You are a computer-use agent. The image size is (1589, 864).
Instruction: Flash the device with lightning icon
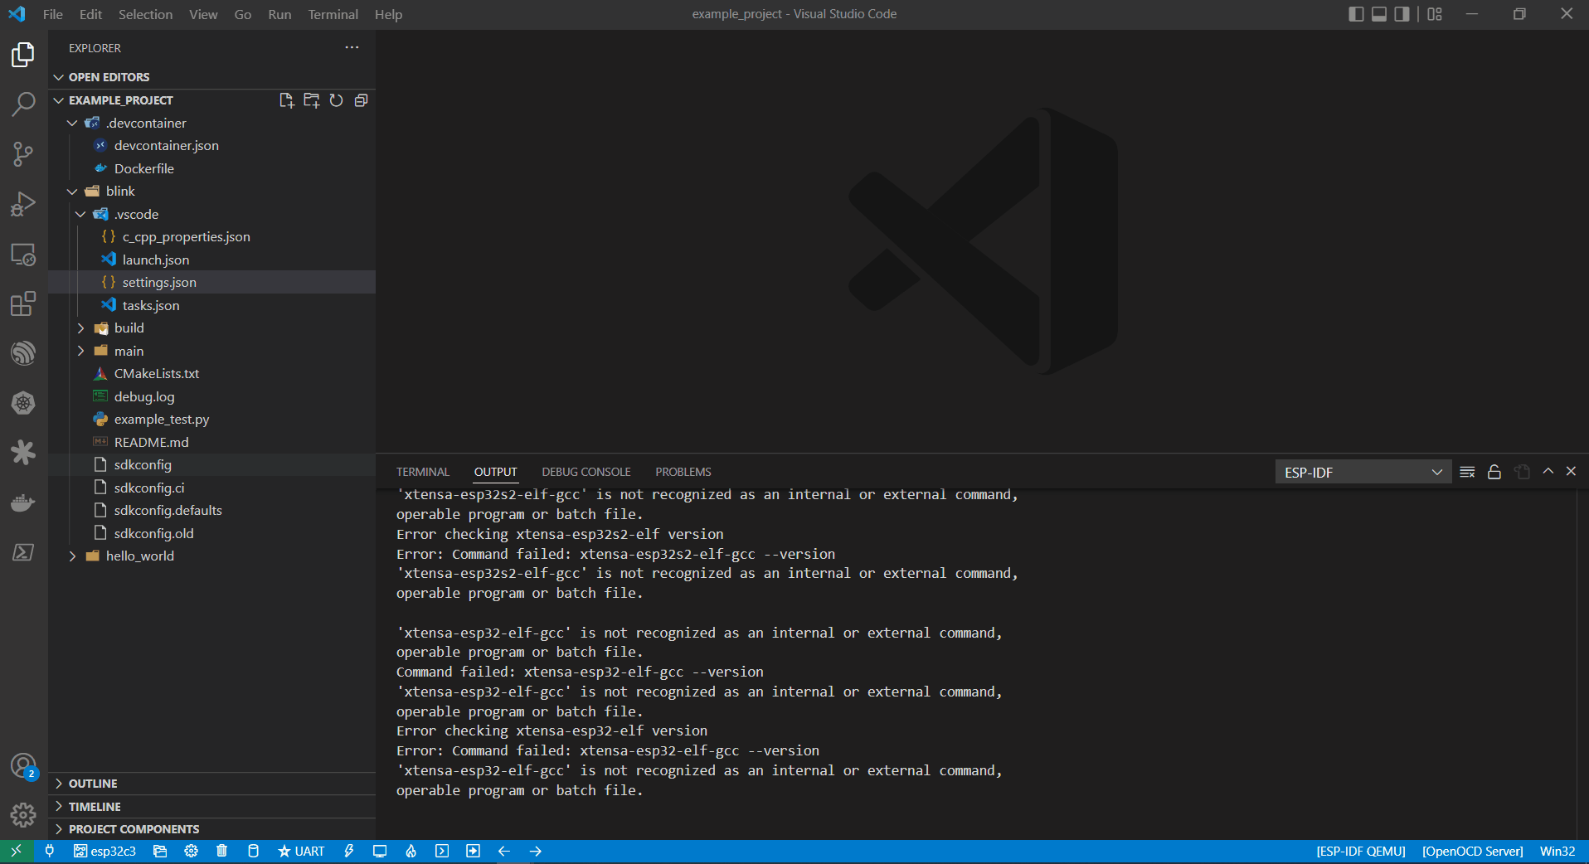348,851
